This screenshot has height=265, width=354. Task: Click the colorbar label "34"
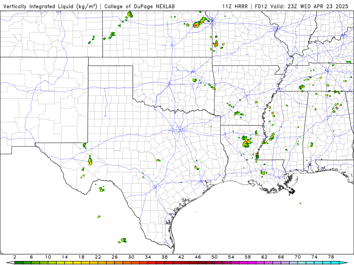point(148,257)
